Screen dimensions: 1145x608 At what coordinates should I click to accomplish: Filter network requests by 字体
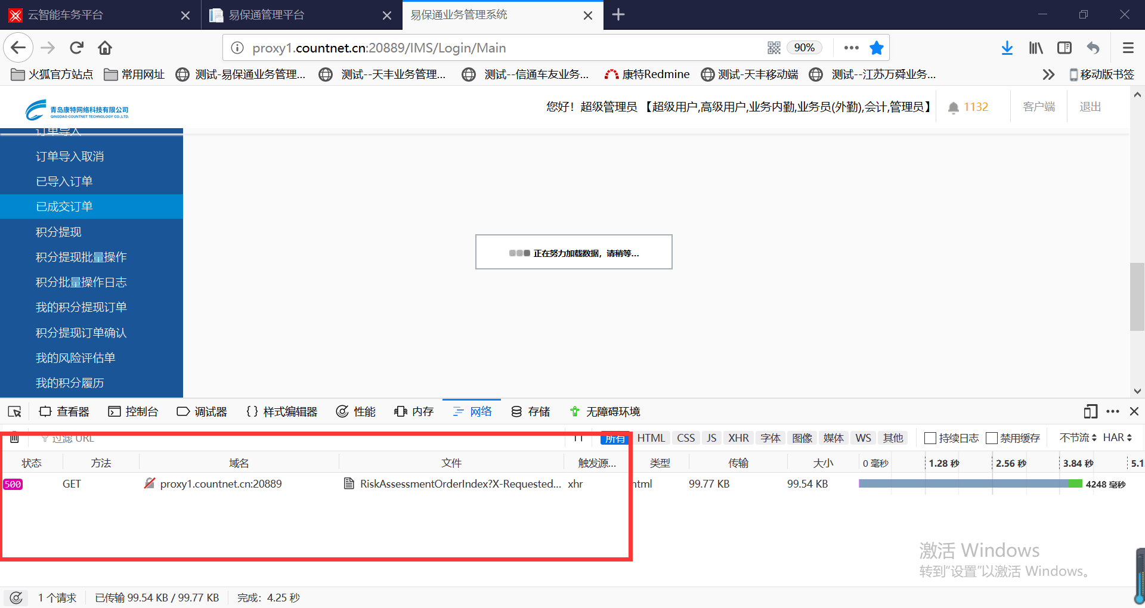click(770, 438)
